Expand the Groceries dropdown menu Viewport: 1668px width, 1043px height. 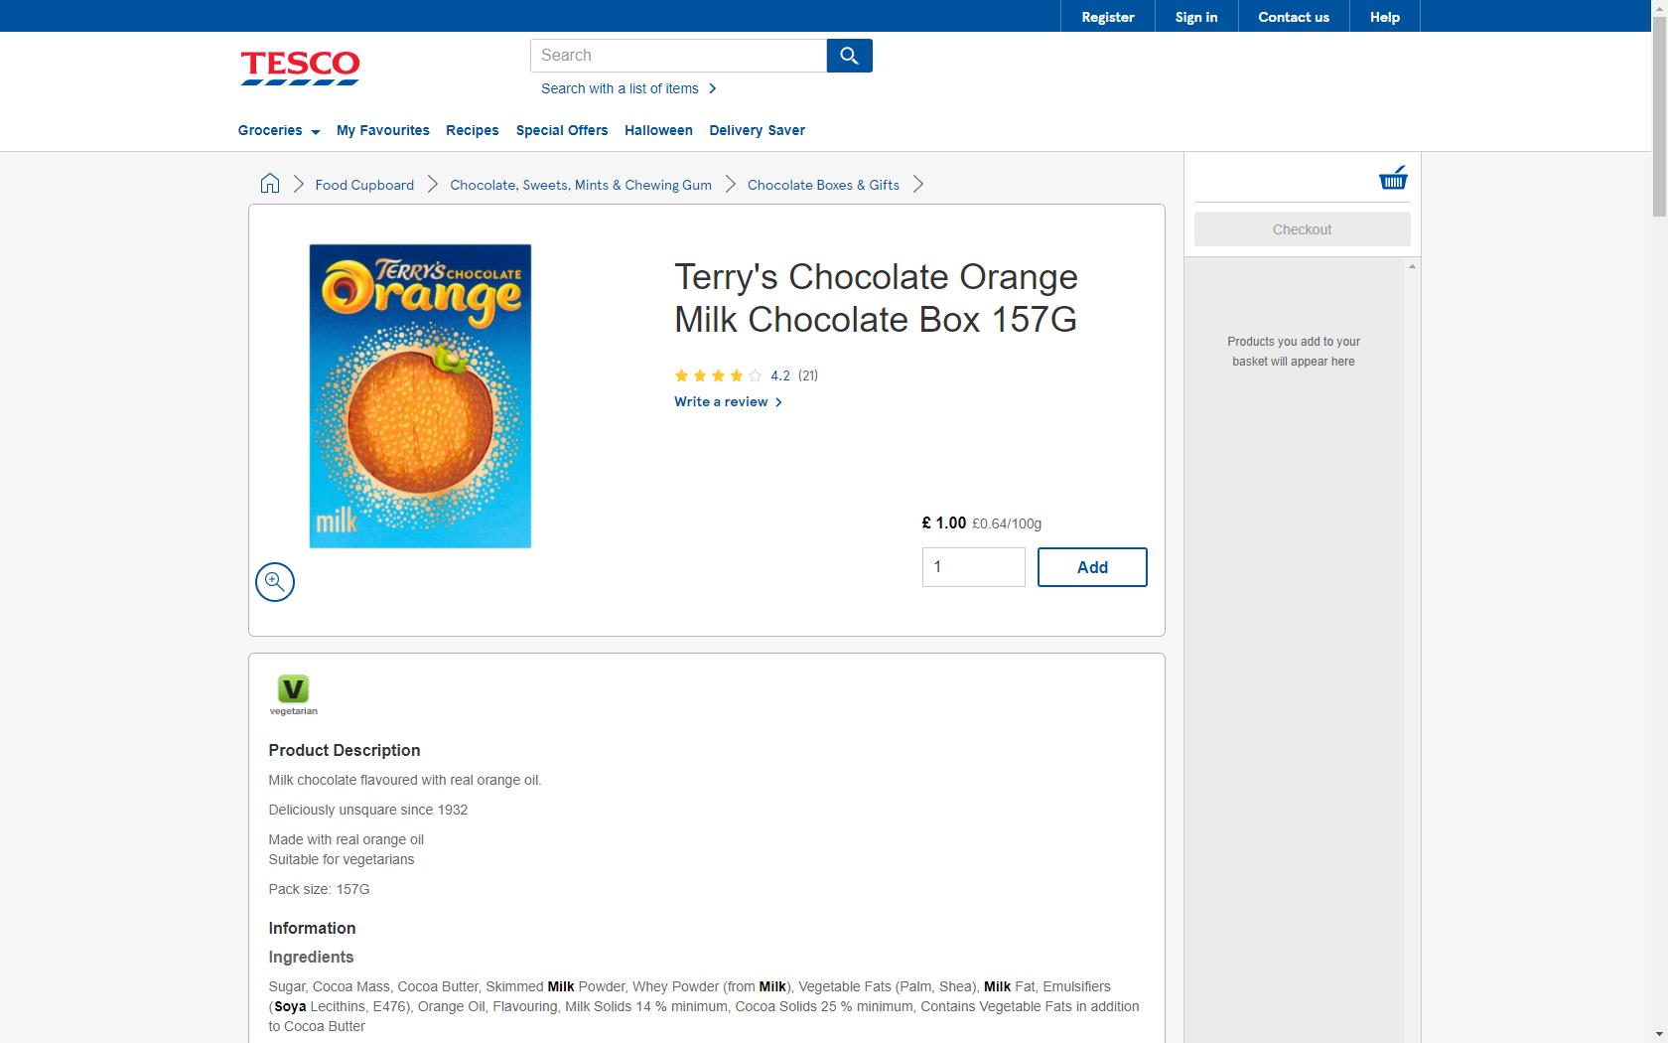point(278,130)
